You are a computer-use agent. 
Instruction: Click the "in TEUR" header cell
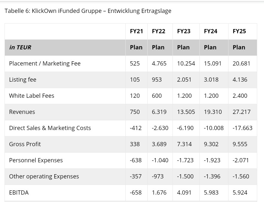tap(20, 47)
